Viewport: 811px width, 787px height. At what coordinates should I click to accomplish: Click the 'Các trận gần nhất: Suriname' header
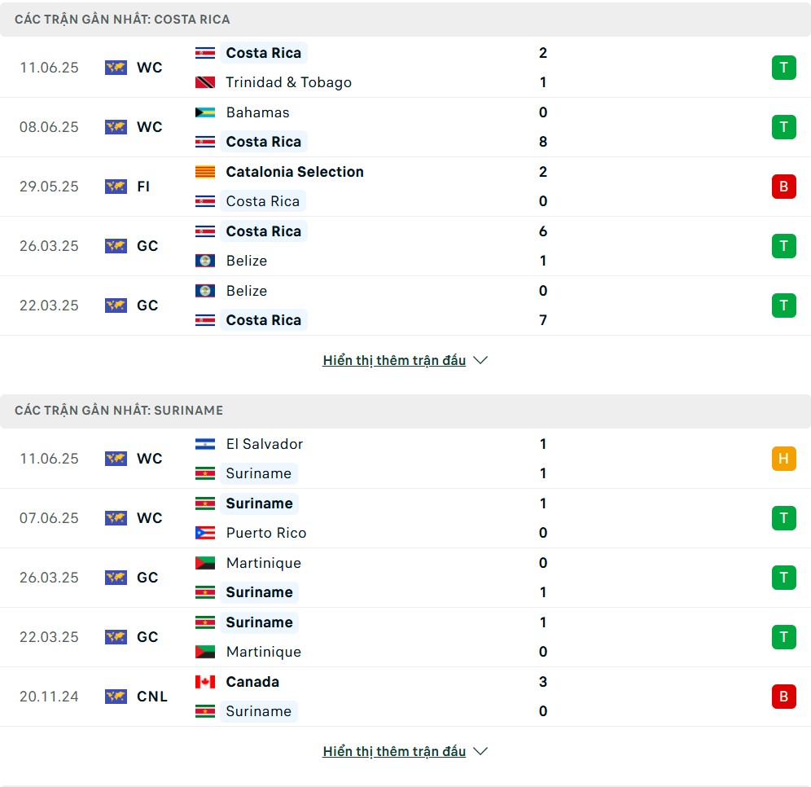(405, 411)
